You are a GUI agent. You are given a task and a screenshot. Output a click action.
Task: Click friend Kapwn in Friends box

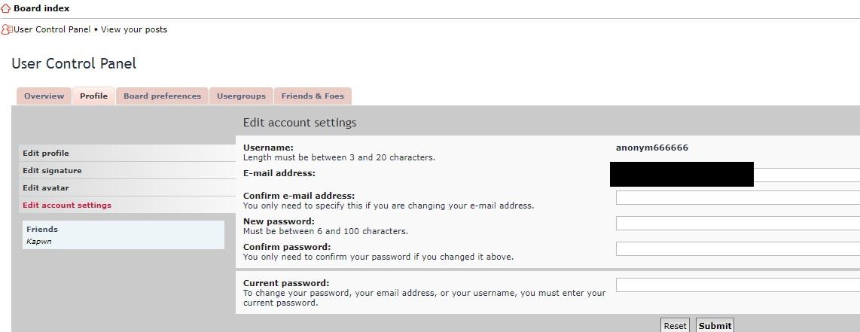coord(39,242)
